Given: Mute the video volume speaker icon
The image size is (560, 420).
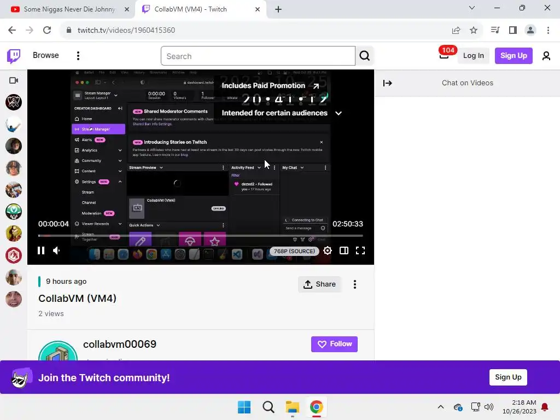Looking at the screenshot, I should 57,250.
